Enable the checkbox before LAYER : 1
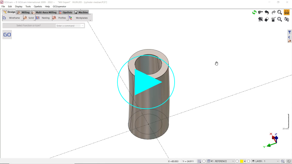This screenshot has width=292, height=164. point(249,161)
